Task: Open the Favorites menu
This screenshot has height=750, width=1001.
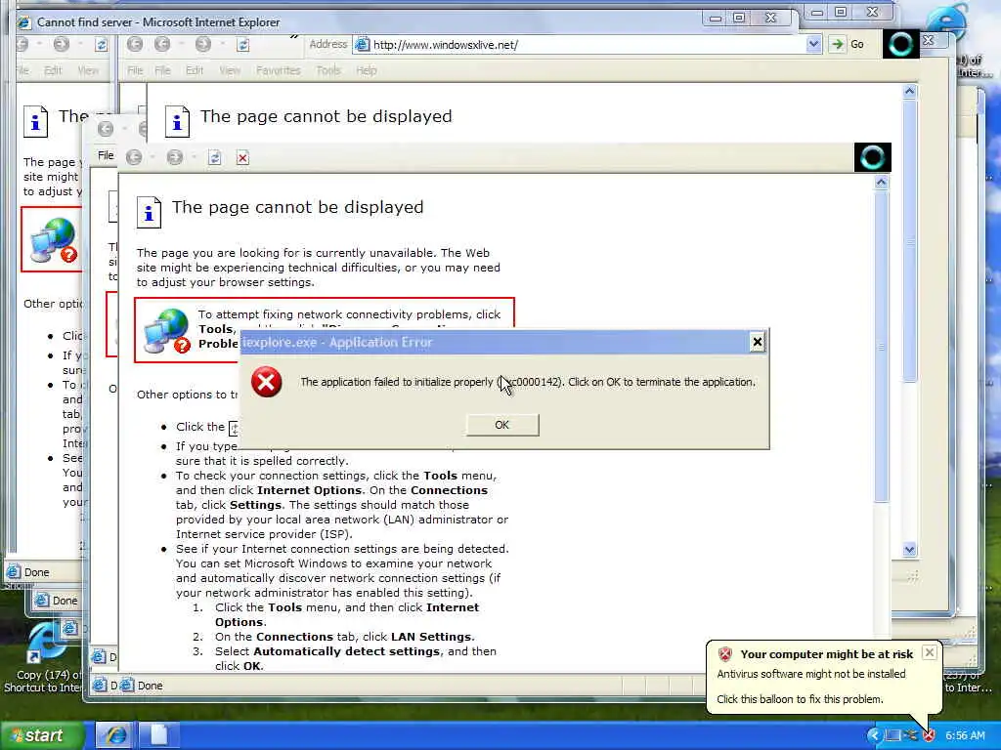Action: click(279, 70)
